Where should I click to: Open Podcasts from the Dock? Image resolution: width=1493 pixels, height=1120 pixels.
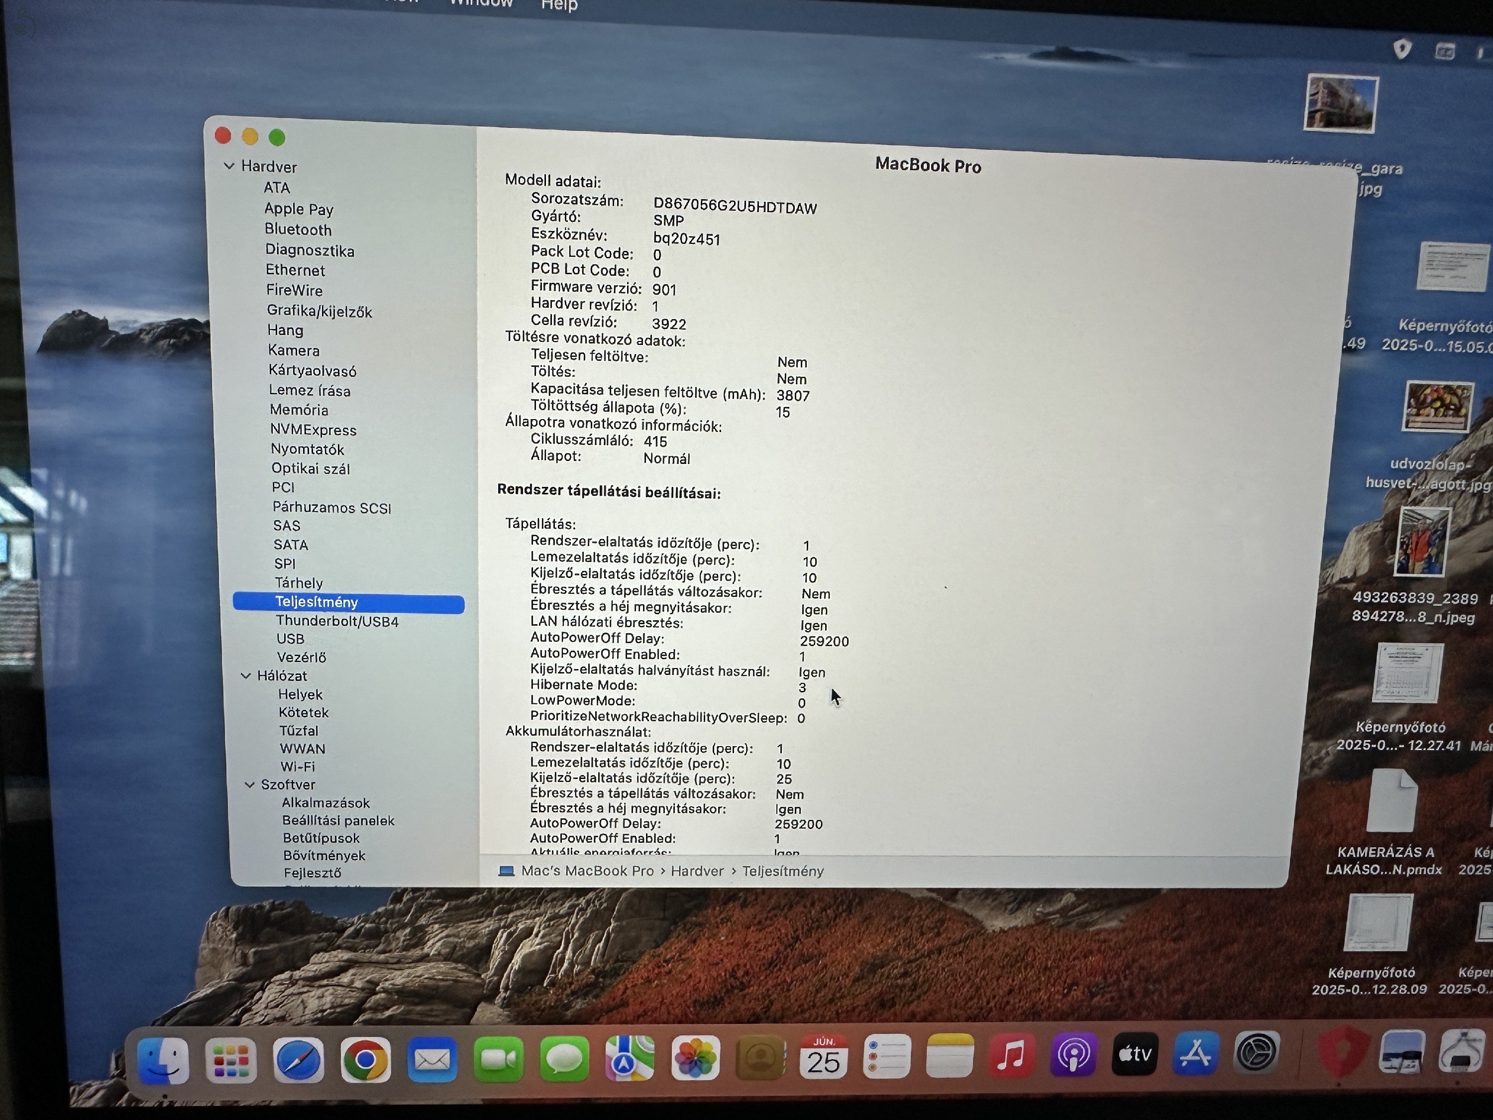[x=1073, y=1054]
